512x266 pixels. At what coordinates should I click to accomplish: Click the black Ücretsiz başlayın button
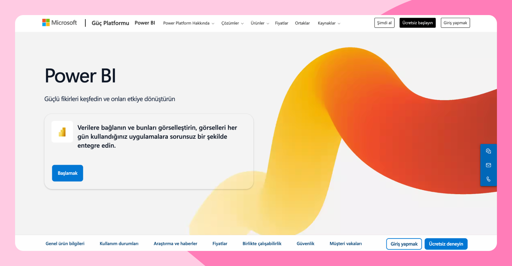point(418,23)
